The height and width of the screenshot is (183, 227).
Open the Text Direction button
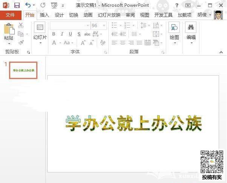pos(156,25)
